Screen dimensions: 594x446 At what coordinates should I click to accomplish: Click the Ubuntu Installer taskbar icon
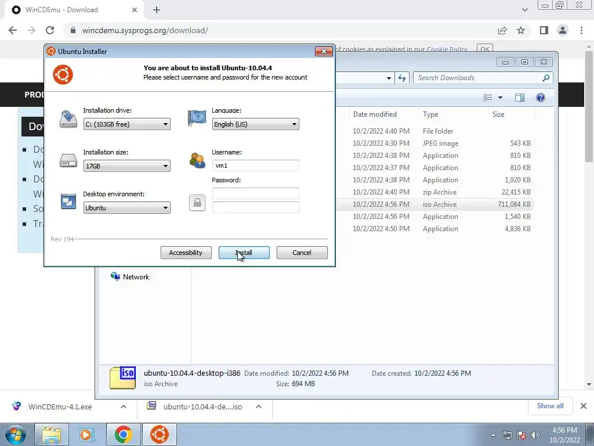[160, 434]
